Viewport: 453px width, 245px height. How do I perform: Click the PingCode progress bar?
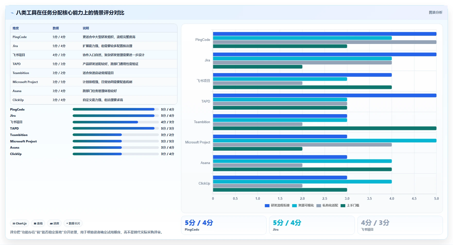pos(116,109)
